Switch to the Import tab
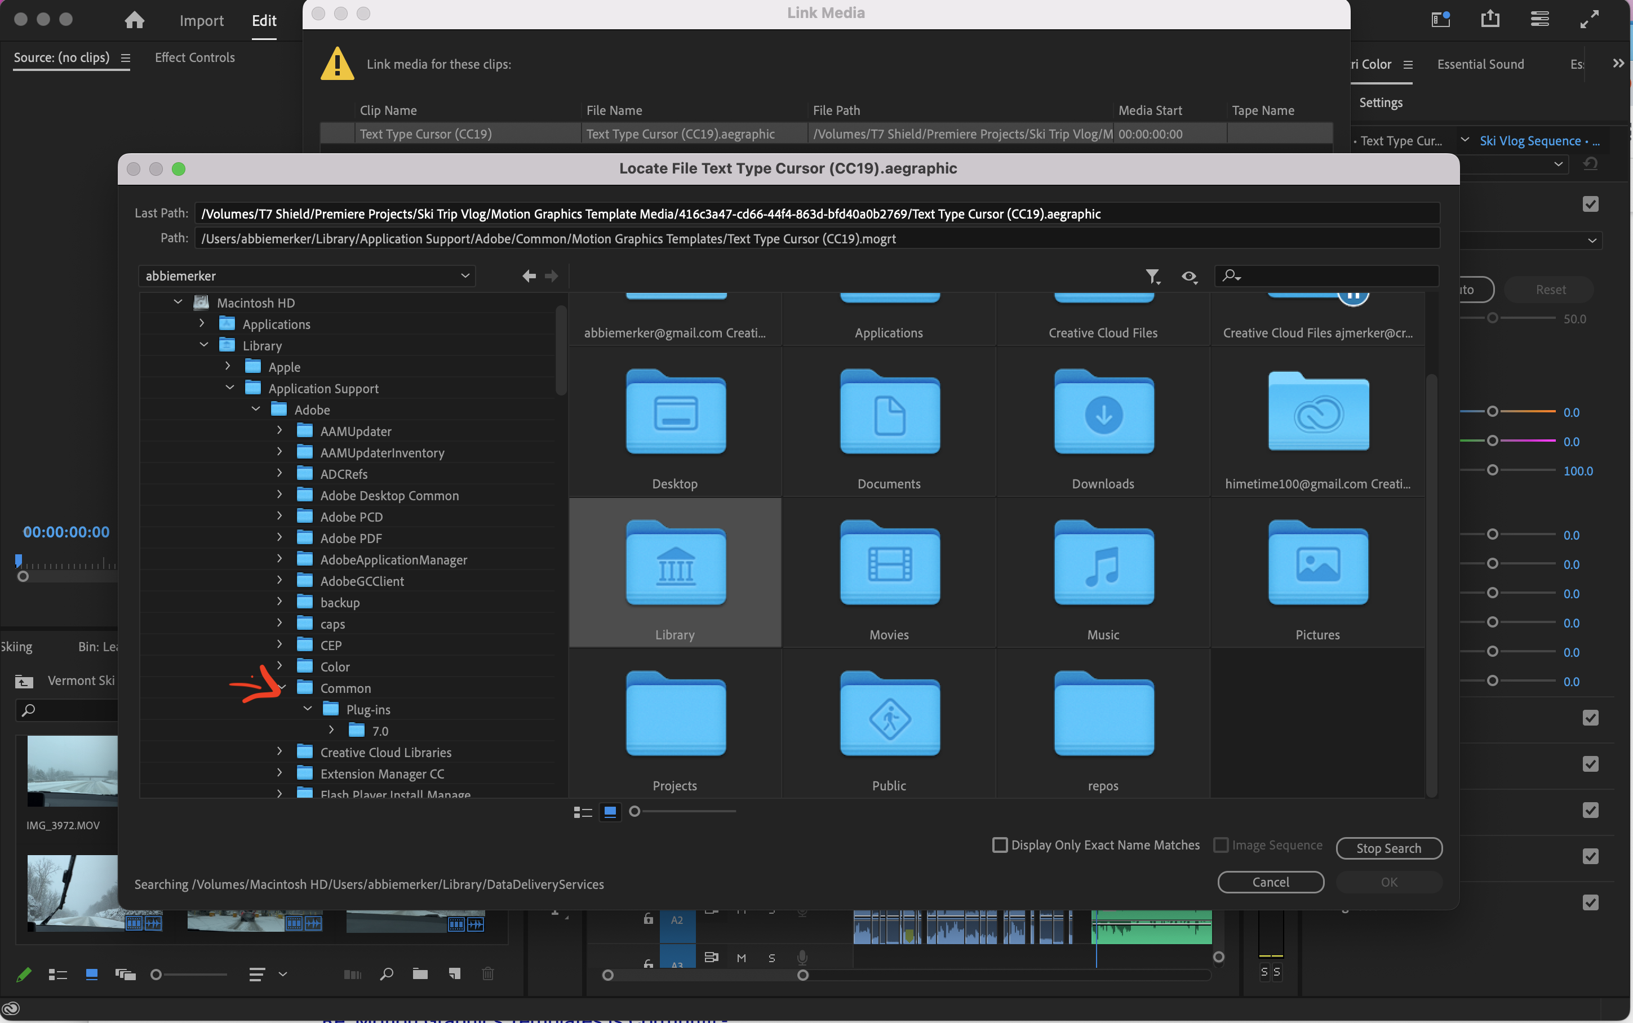The image size is (1633, 1023). (x=201, y=20)
